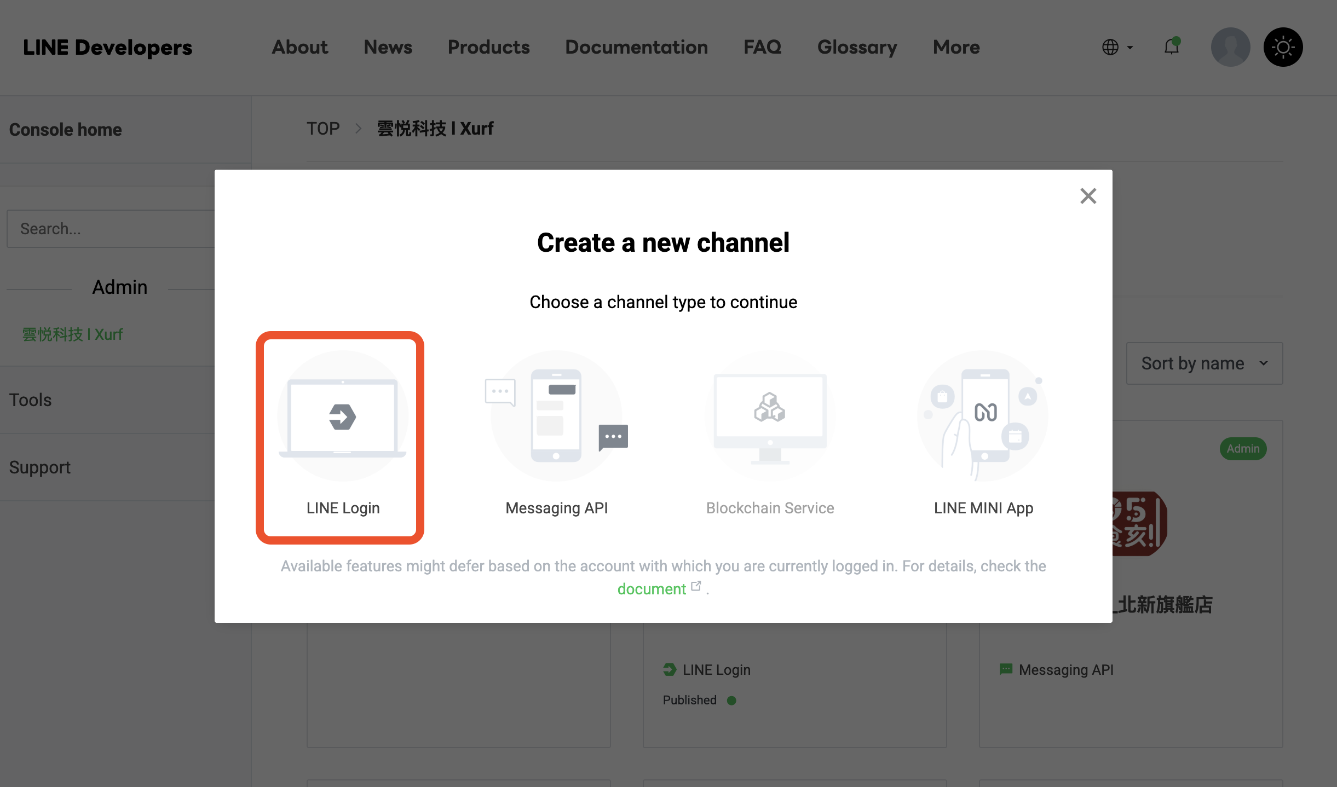Toggle the light/dark theme sun button
1337x787 pixels.
(1283, 47)
